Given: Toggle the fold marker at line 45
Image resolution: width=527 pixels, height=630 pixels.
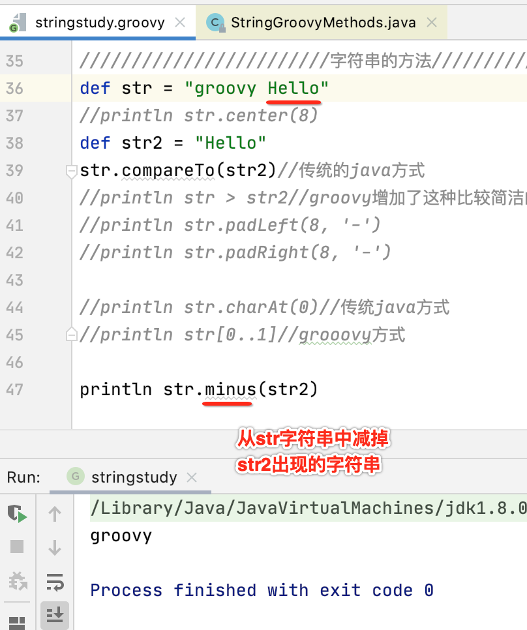Looking at the screenshot, I should tap(72, 335).
